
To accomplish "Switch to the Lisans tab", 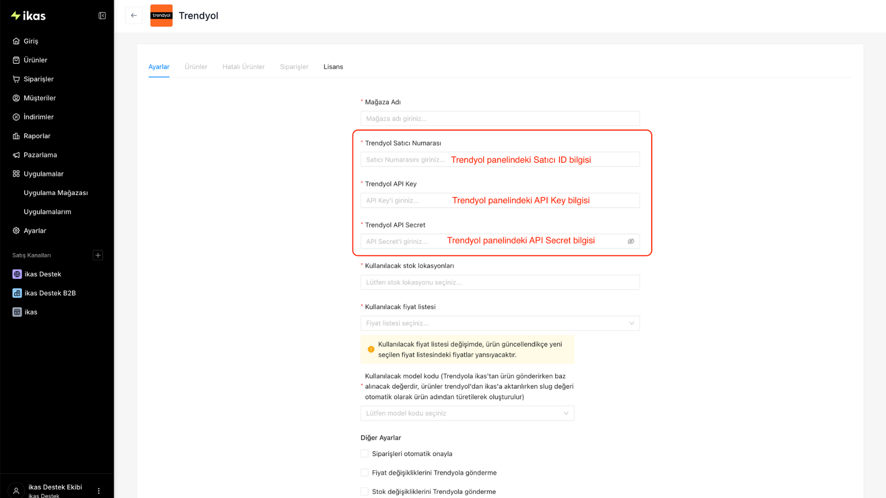I will click(333, 67).
